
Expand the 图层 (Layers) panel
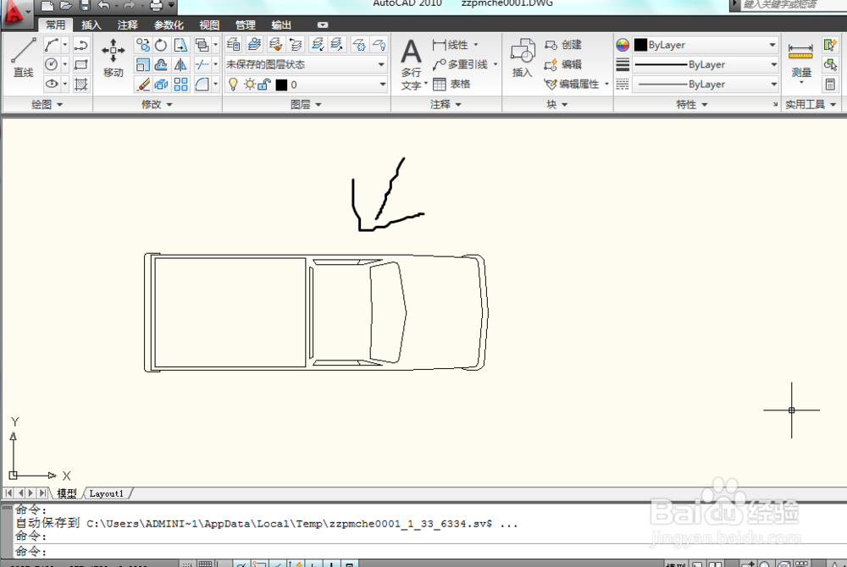[x=306, y=104]
